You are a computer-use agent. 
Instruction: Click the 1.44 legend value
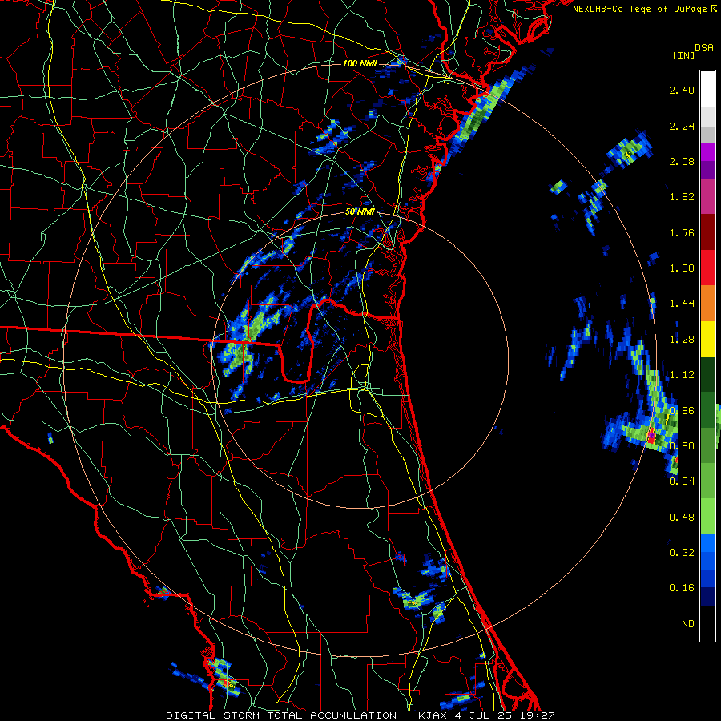[682, 304]
